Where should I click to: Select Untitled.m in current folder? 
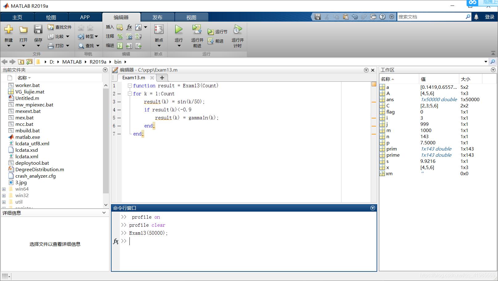coord(27,98)
